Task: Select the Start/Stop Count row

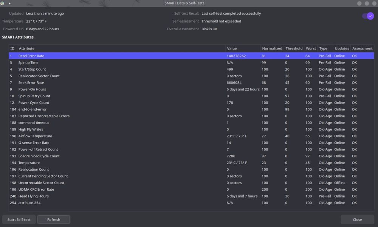Action: (x=191, y=69)
